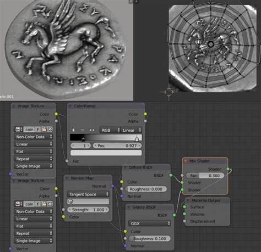This screenshot has width=261, height=252.
Task: Open Flat projection dropdown in top Image Texture
Action: tap(34, 152)
